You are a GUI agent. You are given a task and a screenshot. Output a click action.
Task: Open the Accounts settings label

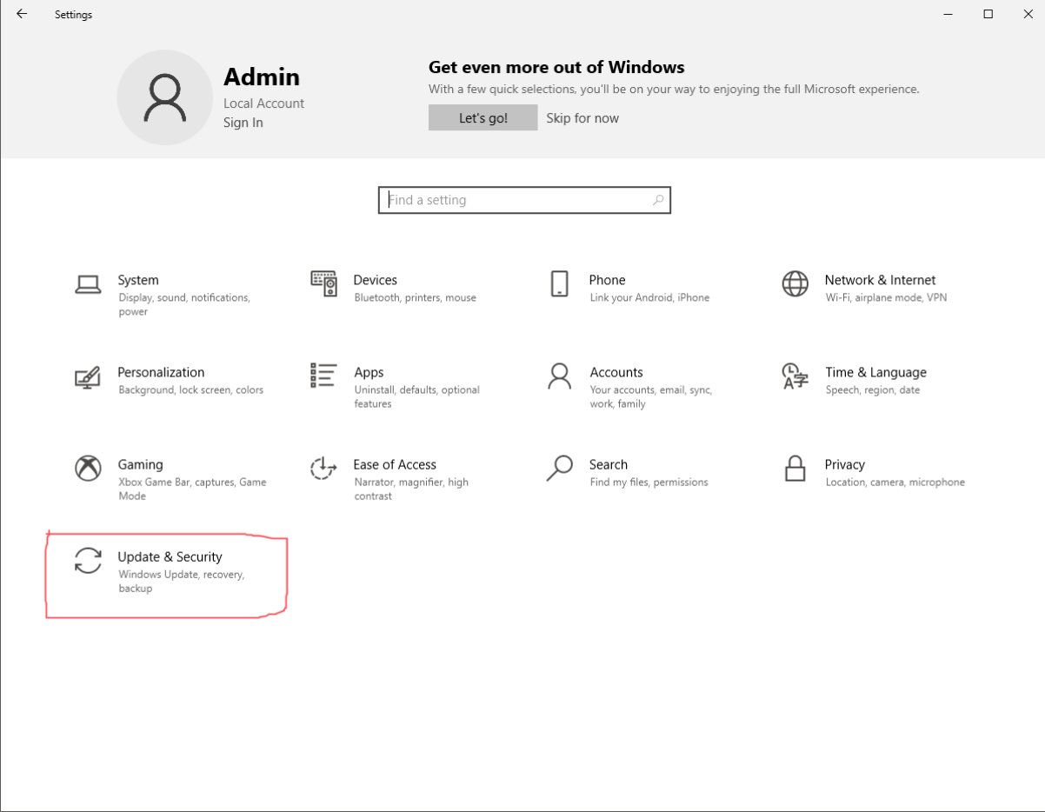[x=616, y=372]
